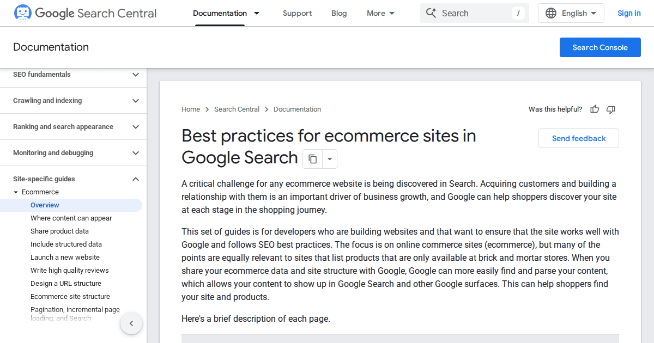Viewport: 654px width, 343px height.
Task: Open the Documentation dropdown menu
Action: pyautogui.click(x=226, y=13)
